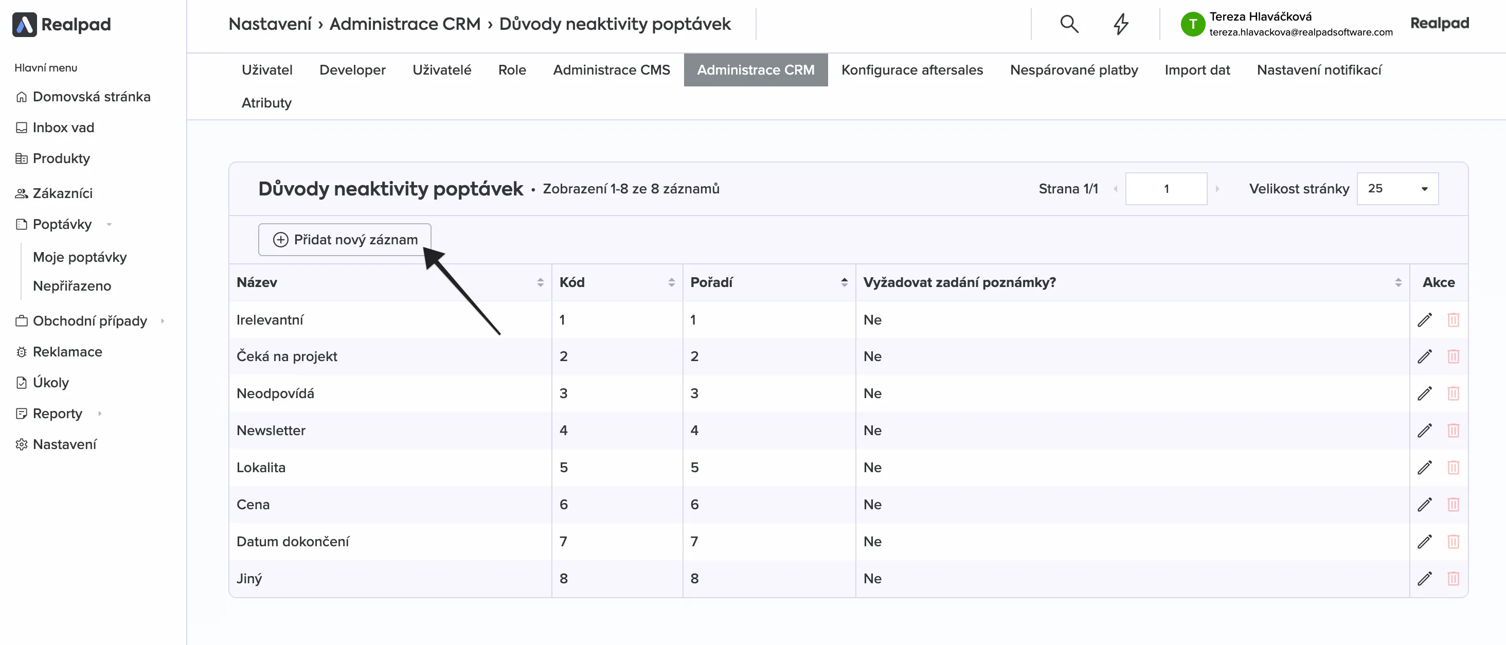Open Velikost stránky dropdown showing 25
1506x645 pixels.
pos(1396,189)
